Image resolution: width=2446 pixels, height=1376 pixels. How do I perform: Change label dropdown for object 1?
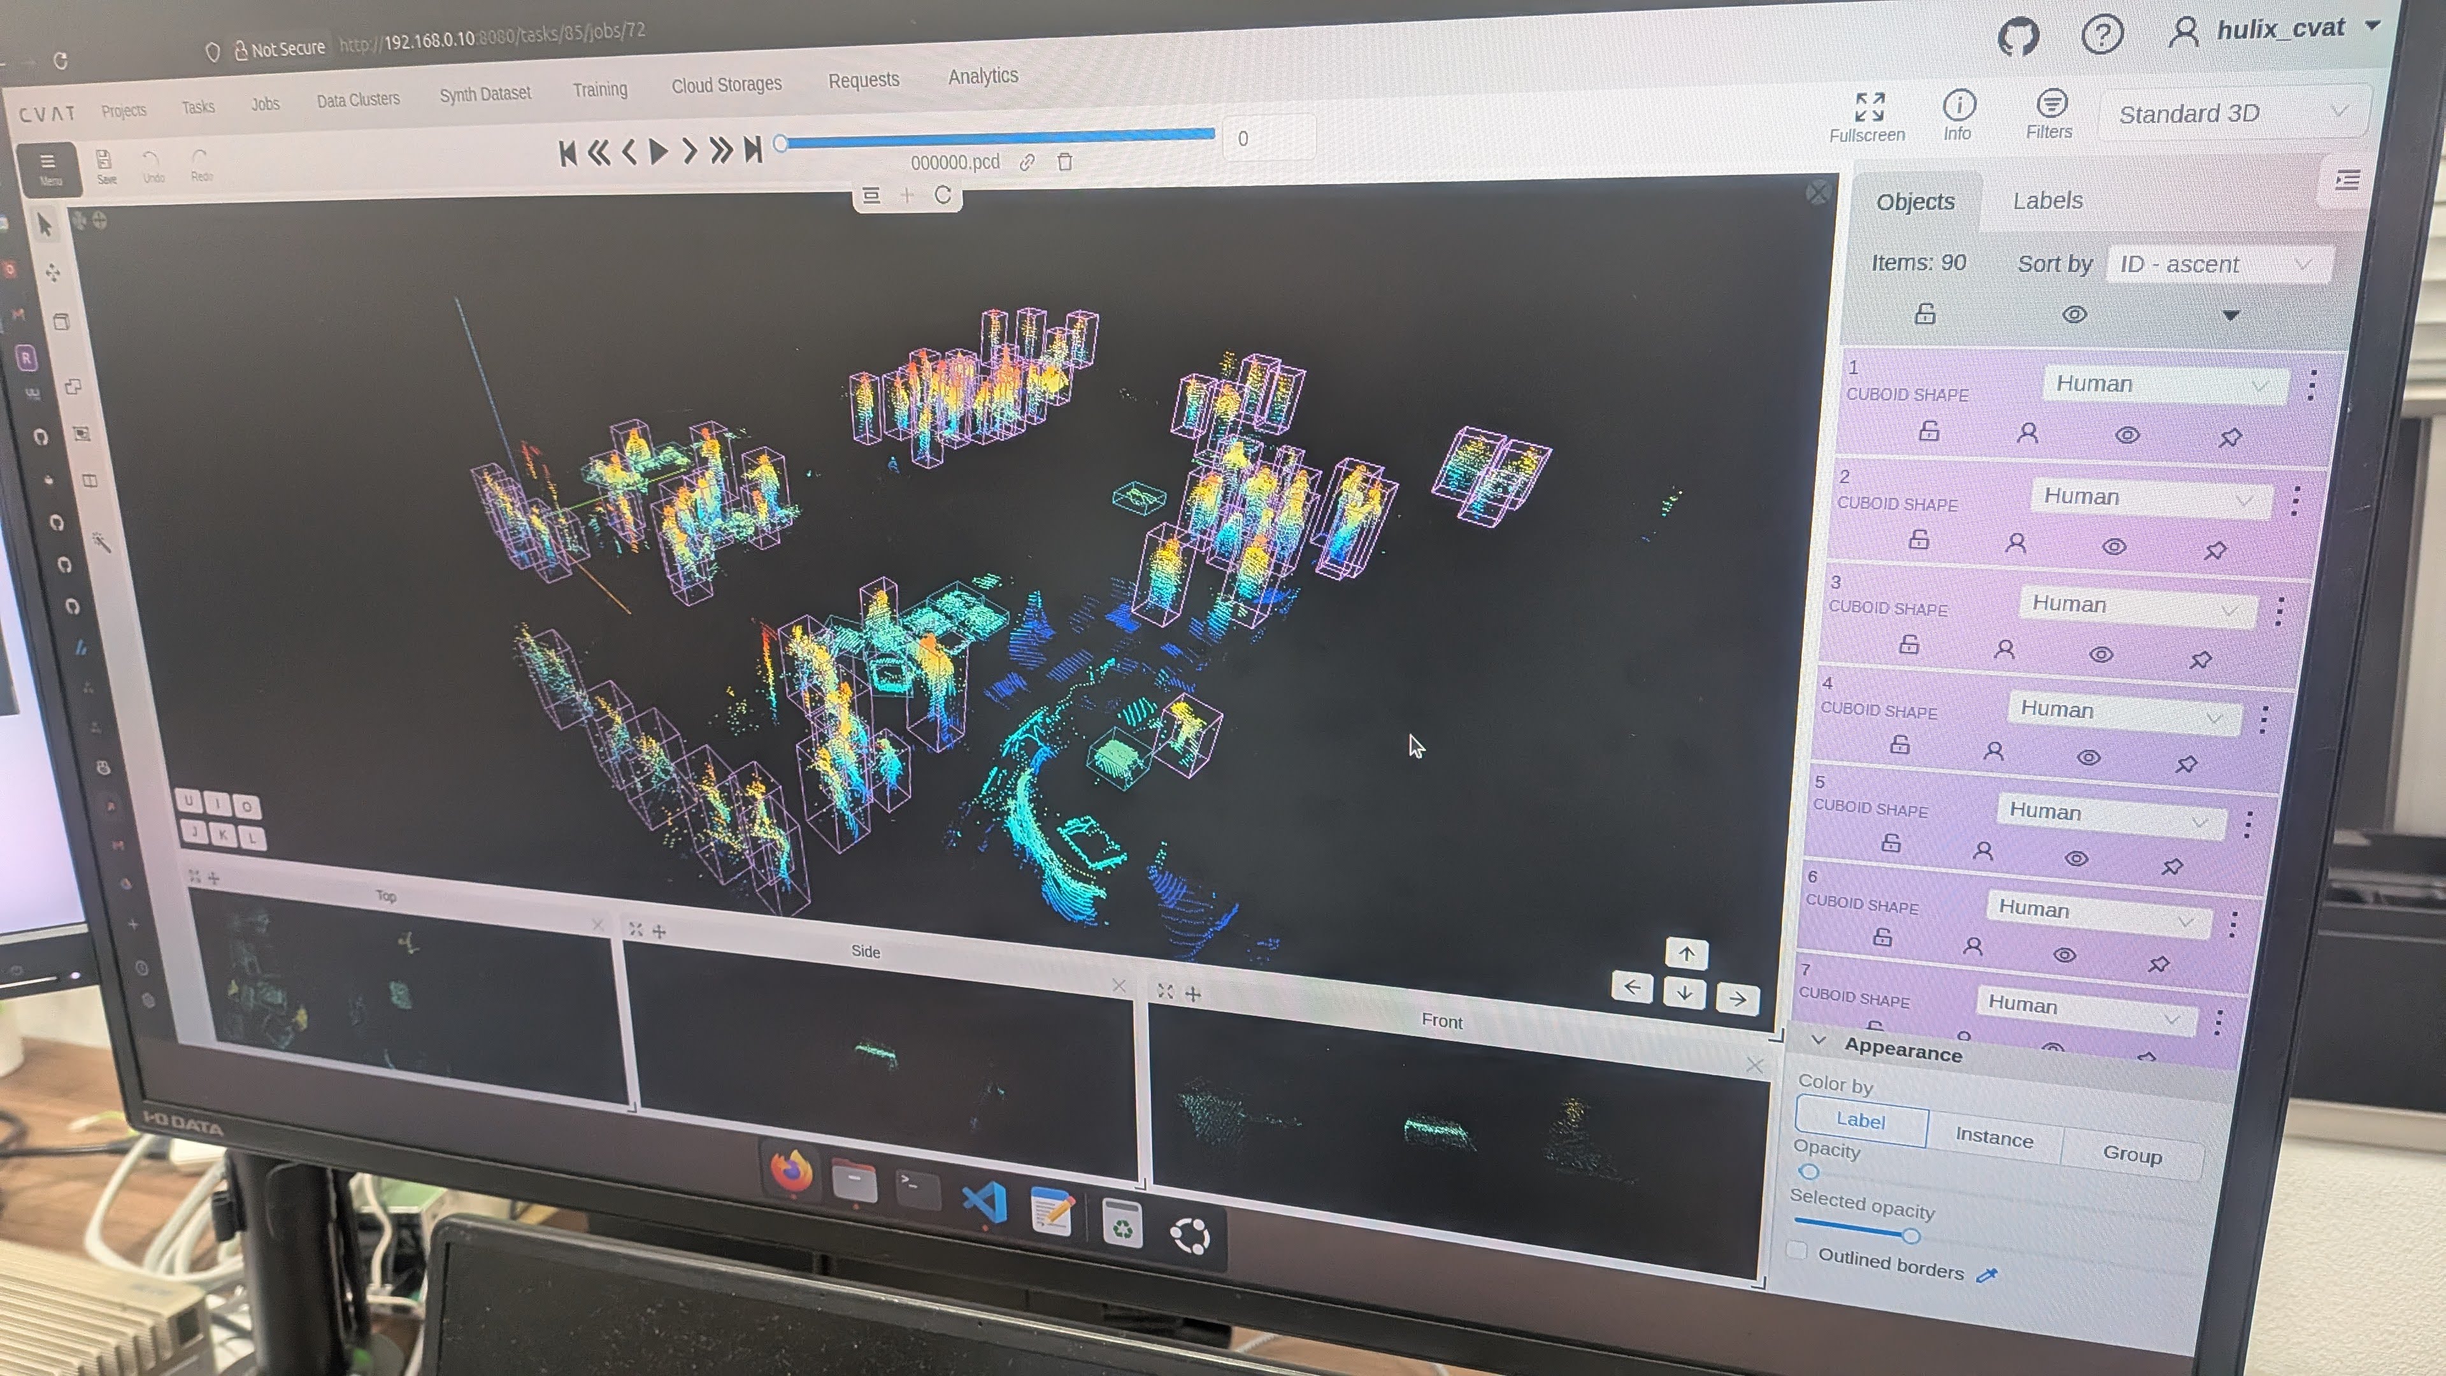(2165, 385)
